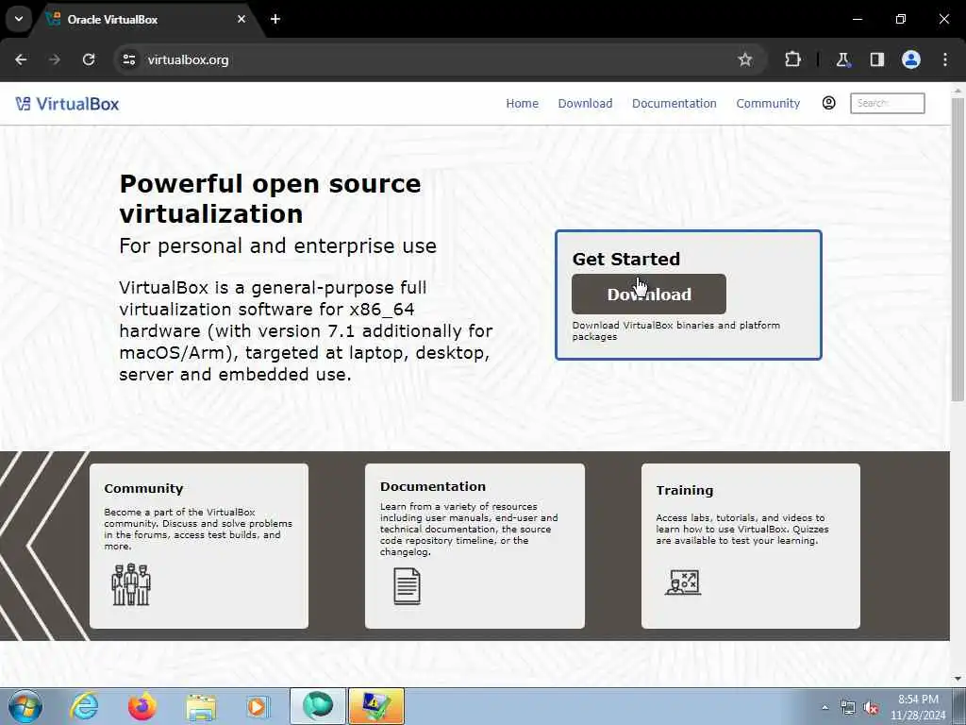
Task: Focus the site Search field
Action: 887,103
